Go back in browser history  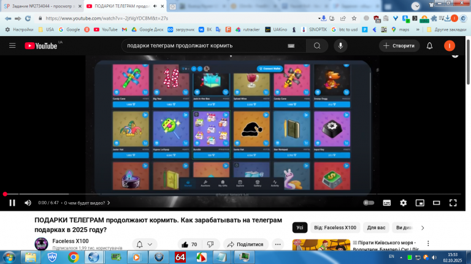8,18
